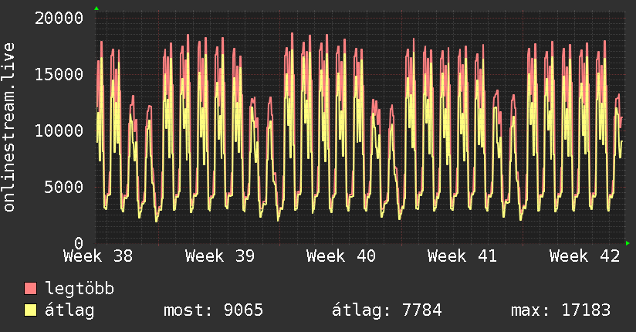The width and height of the screenshot is (636, 332).
Task: Click the 15000 y-axis value
Action: (x=59, y=74)
